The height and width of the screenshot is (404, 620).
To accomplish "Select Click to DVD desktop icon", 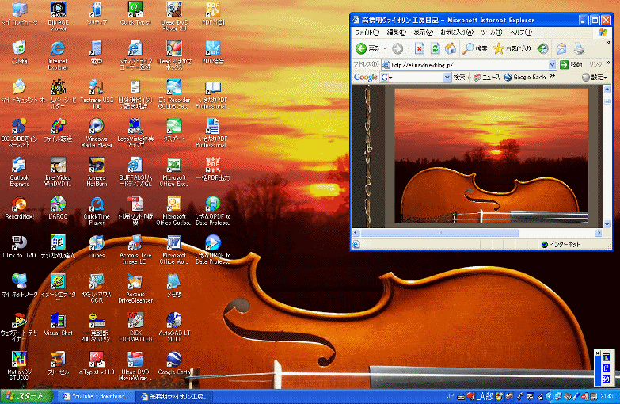I will click(19, 247).
